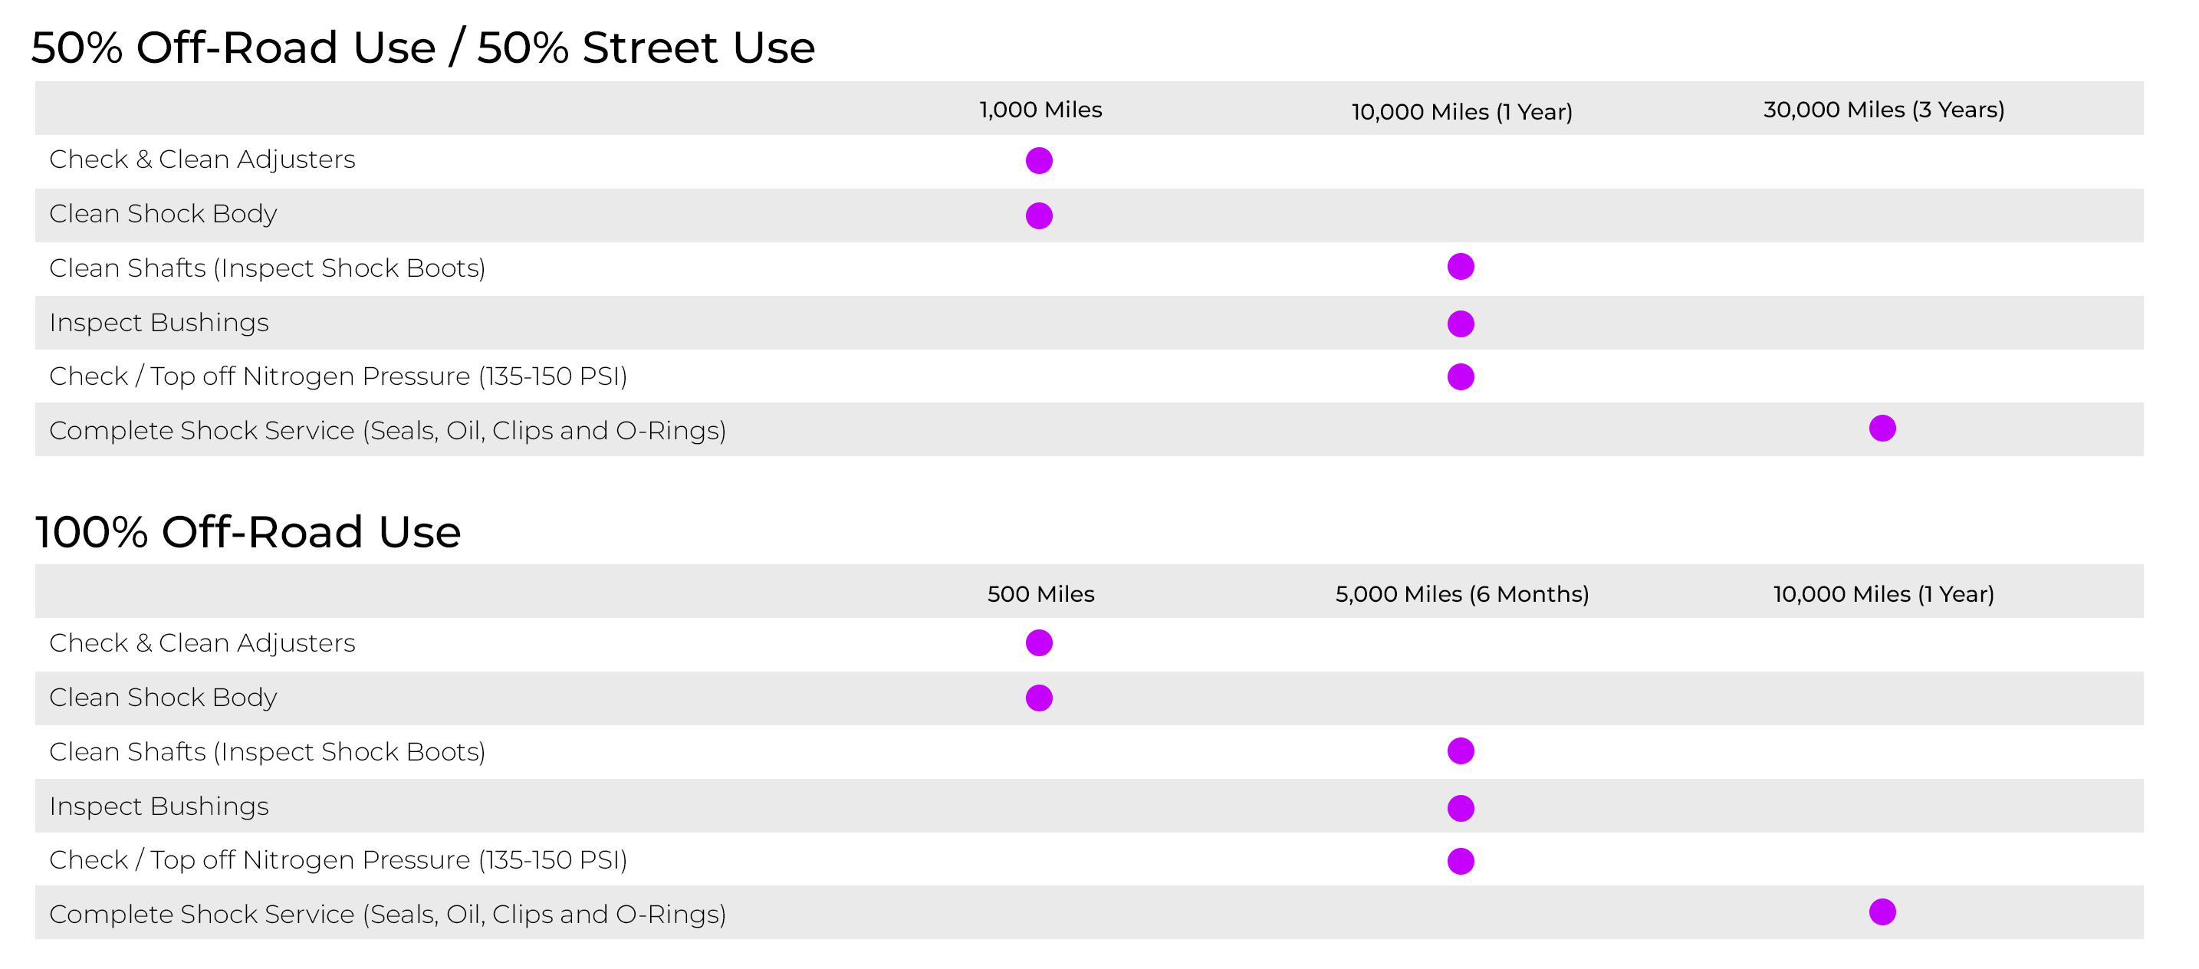
Task: Select the 5,000 Miles (6 Months) header
Action: pos(1461,593)
